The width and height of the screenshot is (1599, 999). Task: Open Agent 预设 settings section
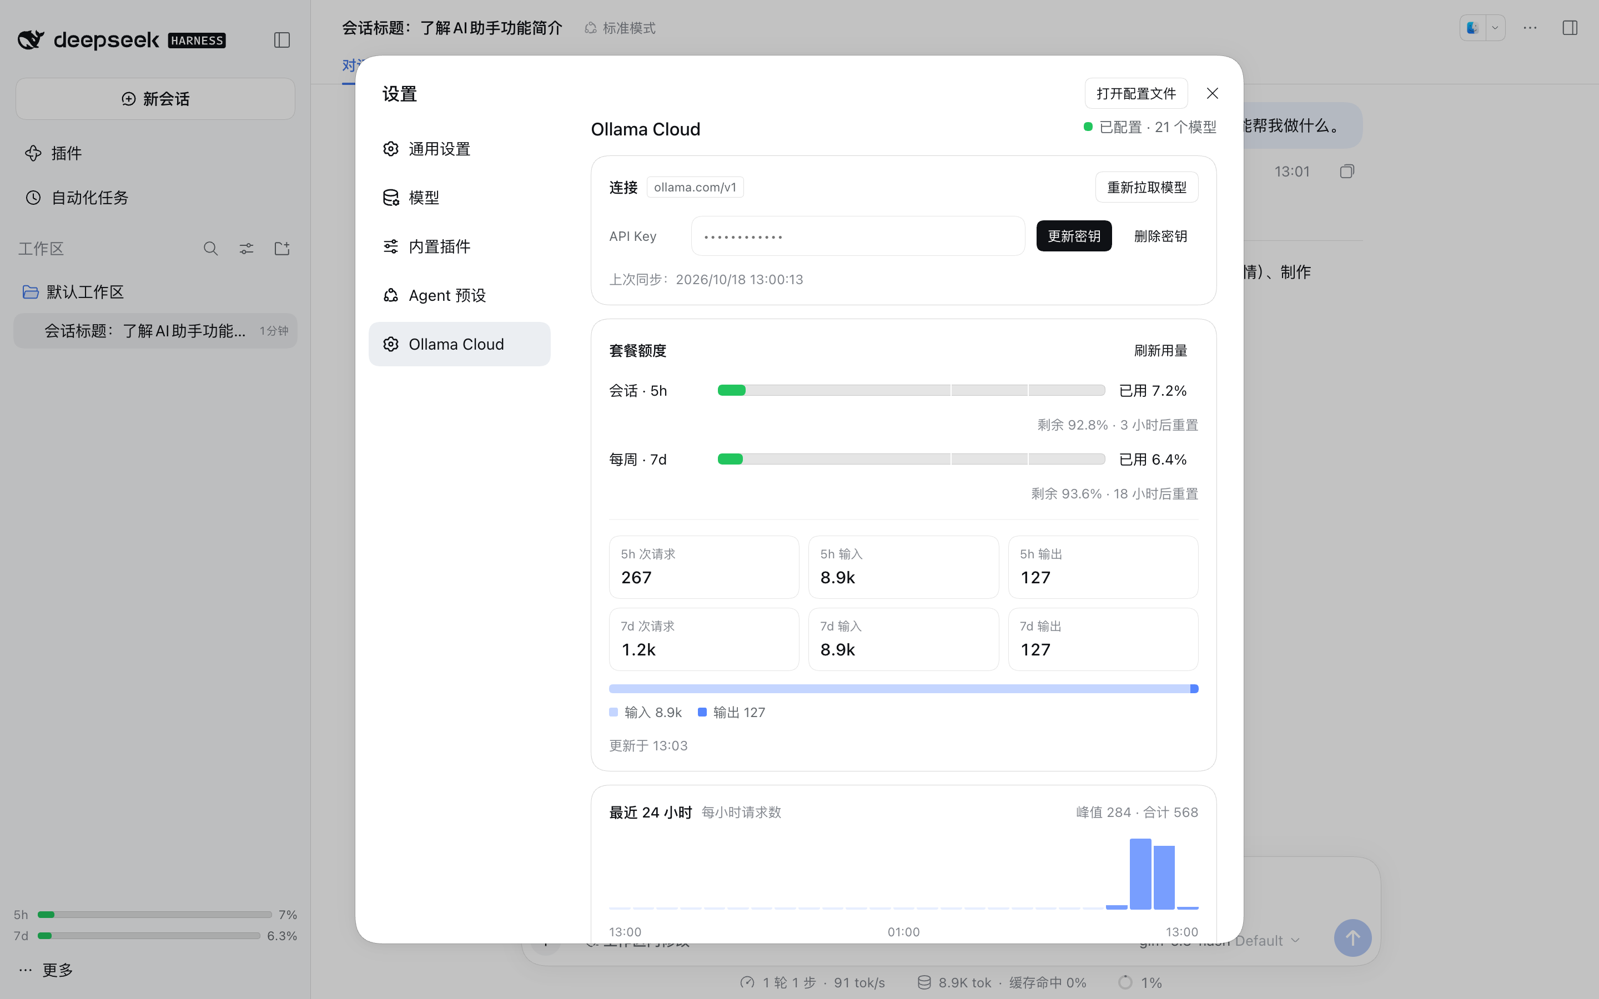tap(459, 295)
